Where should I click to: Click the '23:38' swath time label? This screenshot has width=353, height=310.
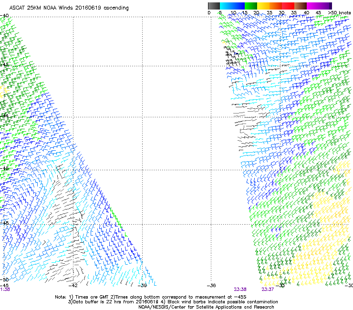tap(240, 289)
